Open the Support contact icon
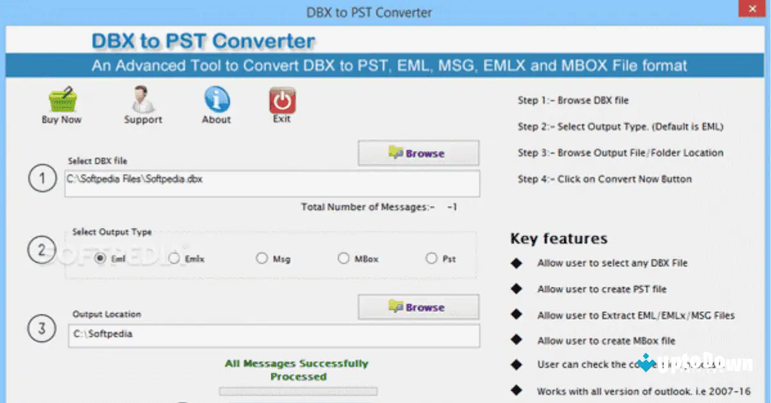The image size is (771, 403). [x=143, y=99]
